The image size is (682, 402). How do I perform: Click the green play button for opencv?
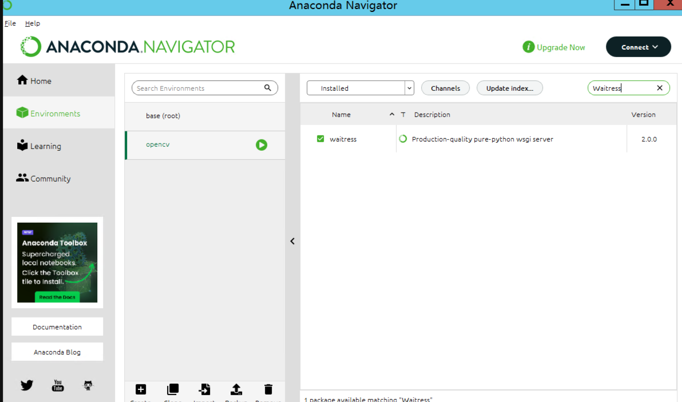261,145
